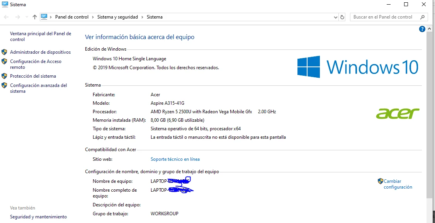The height and width of the screenshot is (223, 435).
Task: Select the WORKGROUP value
Action: coord(164,214)
